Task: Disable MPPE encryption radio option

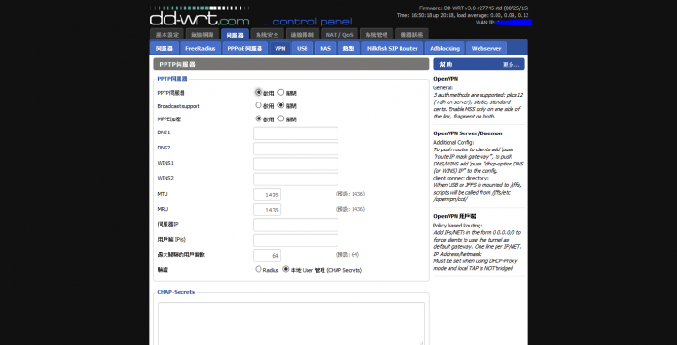Action: pos(281,118)
